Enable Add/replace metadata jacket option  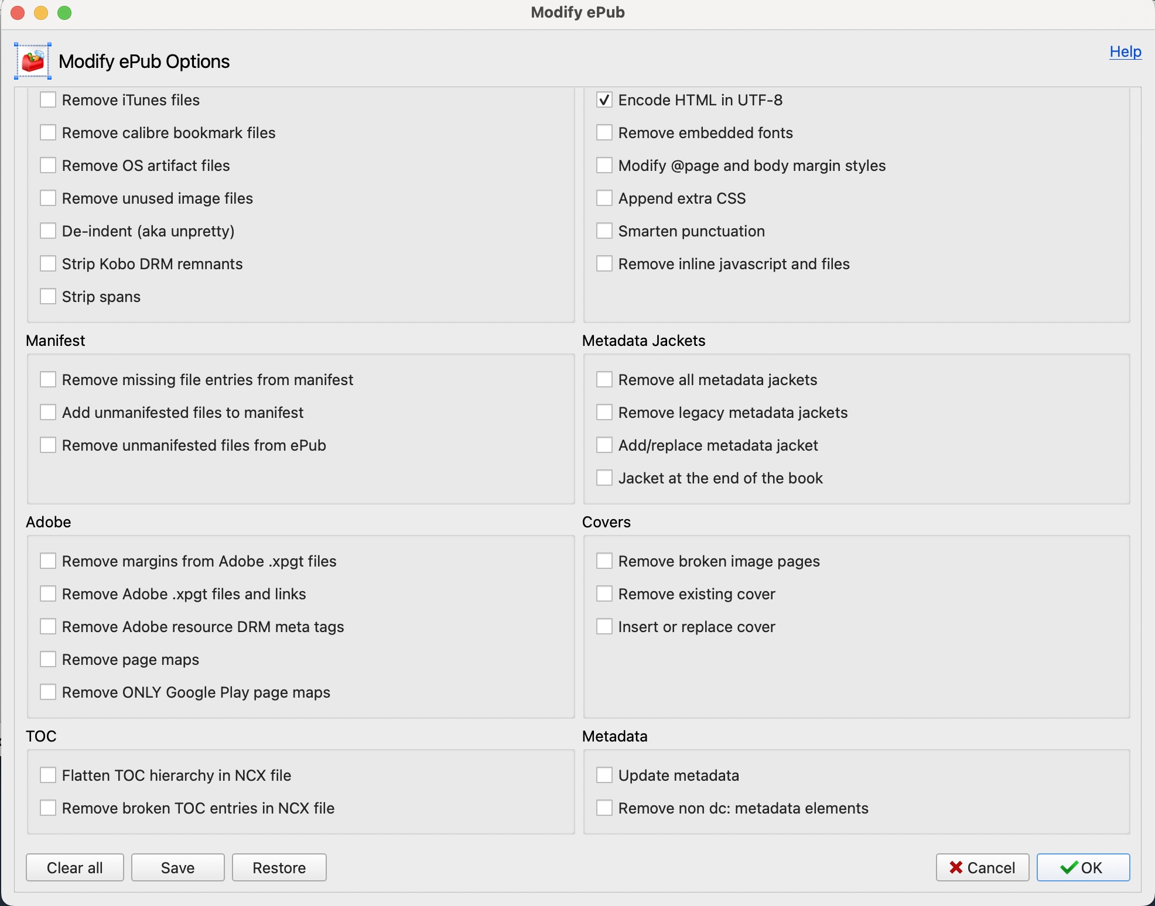click(604, 445)
